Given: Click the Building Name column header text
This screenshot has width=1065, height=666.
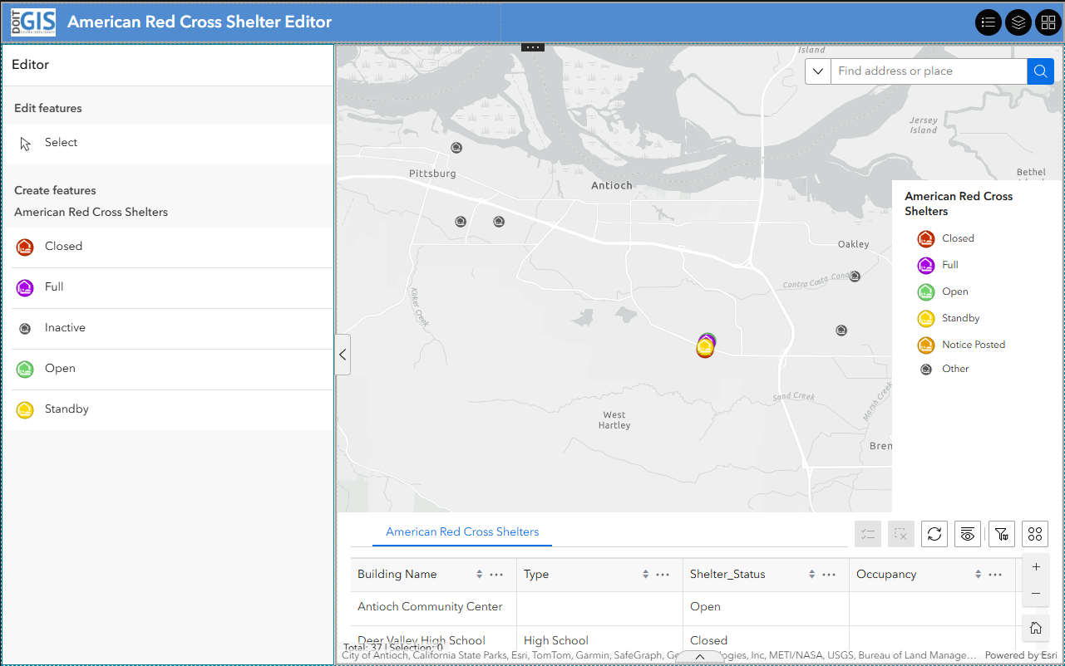Looking at the screenshot, I should click(x=397, y=575).
